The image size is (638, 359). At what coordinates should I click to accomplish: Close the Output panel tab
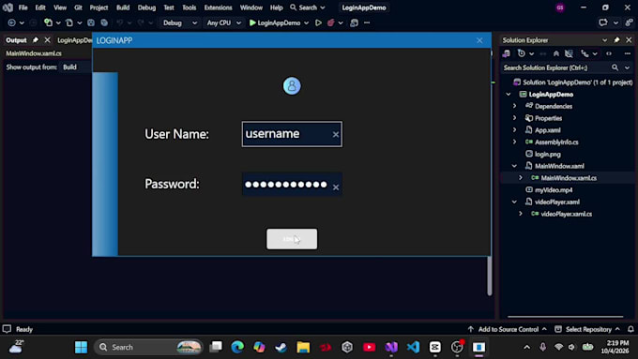(x=47, y=40)
